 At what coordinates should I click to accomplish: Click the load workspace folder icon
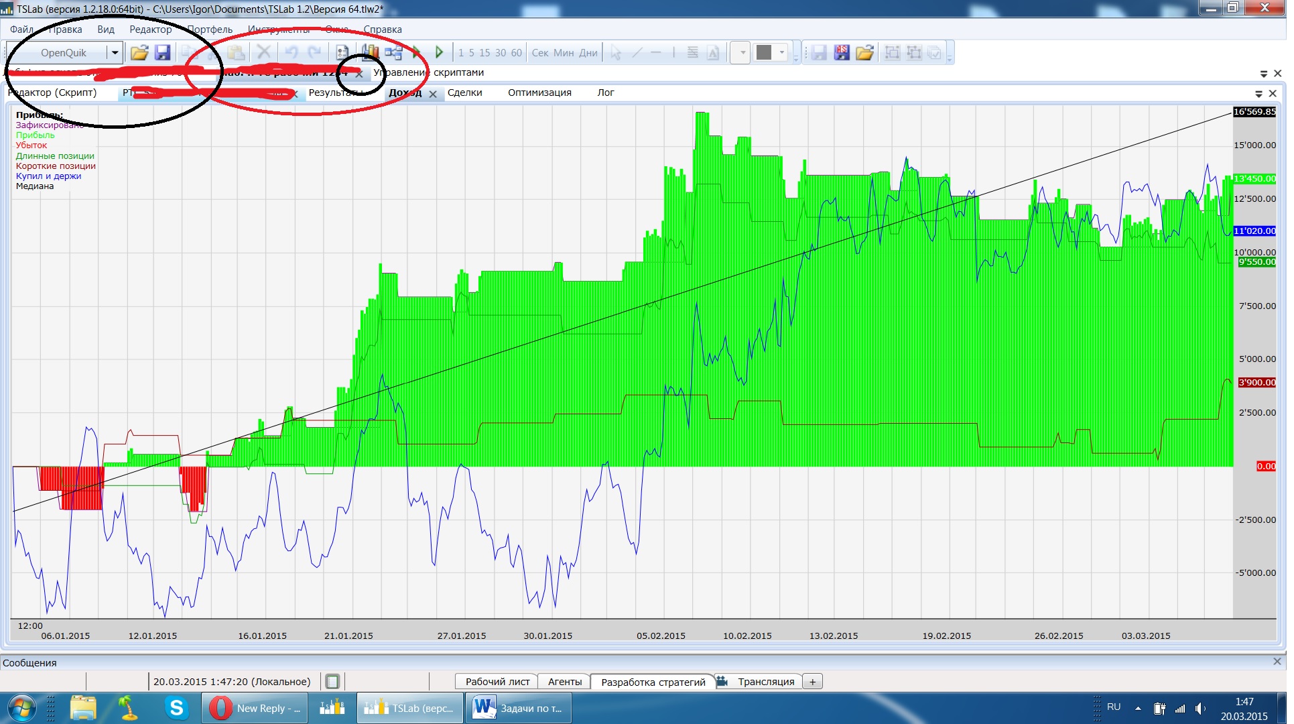[x=864, y=53]
